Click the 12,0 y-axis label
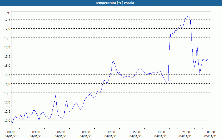The height and width of the screenshot is (139, 222). pos(7,121)
